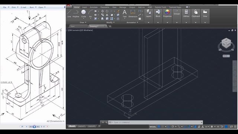The height and width of the screenshot is (134, 238).
Task: Switch to the Parametric ribbon tab
Action: pyautogui.click(x=105, y=7)
